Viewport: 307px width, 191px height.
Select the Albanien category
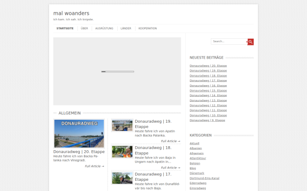click(x=195, y=148)
